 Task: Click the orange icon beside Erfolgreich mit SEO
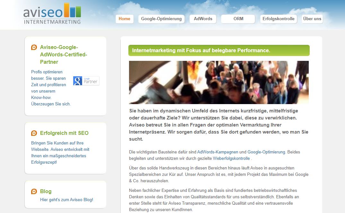pos(34,133)
